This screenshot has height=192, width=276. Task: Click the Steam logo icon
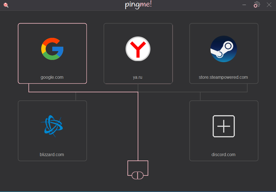click(x=224, y=49)
